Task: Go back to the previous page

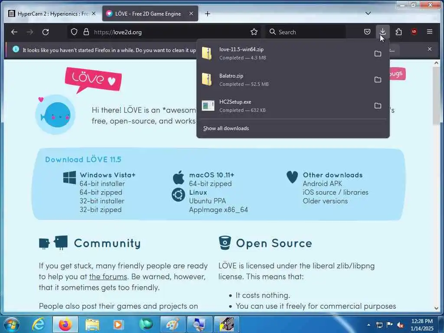Action: pyautogui.click(x=14, y=32)
